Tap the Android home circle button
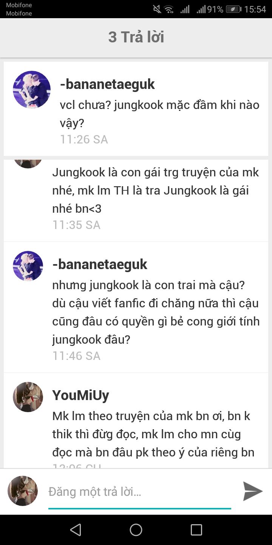Screen dimensions: 272x545 [x=136, y=529]
